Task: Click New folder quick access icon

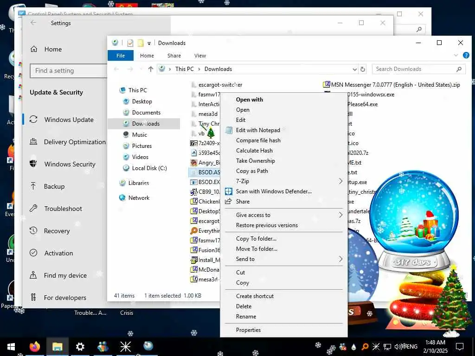Action: click(x=141, y=43)
